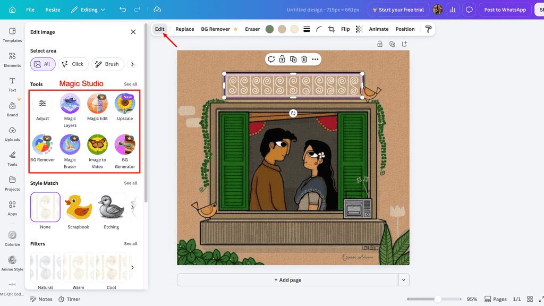Open Elements in sidebar
The image size is (544, 306).
tap(12, 59)
